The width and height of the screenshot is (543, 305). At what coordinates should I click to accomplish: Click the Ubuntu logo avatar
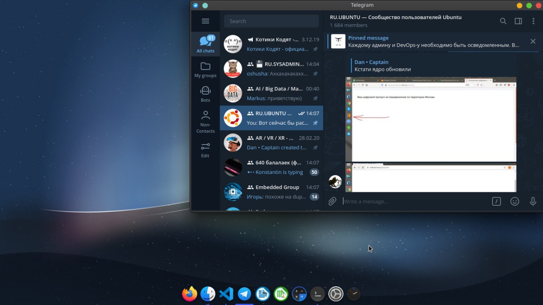233,118
